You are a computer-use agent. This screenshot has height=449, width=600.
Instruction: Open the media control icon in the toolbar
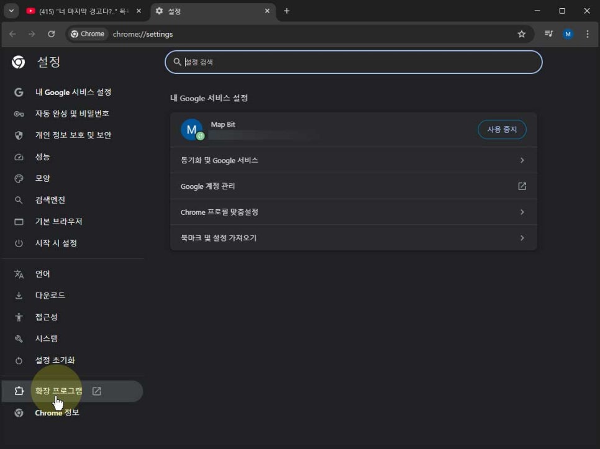coord(548,34)
